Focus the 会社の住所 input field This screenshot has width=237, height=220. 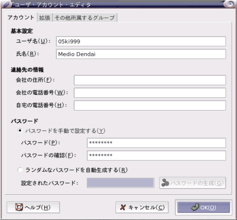pyautogui.click(x=150, y=80)
